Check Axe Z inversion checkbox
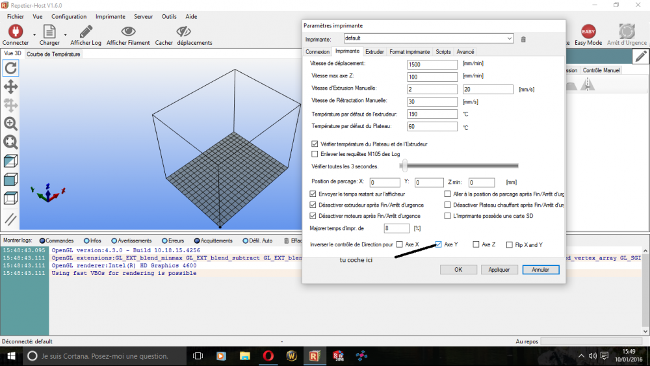This screenshot has width=650, height=366. point(476,244)
